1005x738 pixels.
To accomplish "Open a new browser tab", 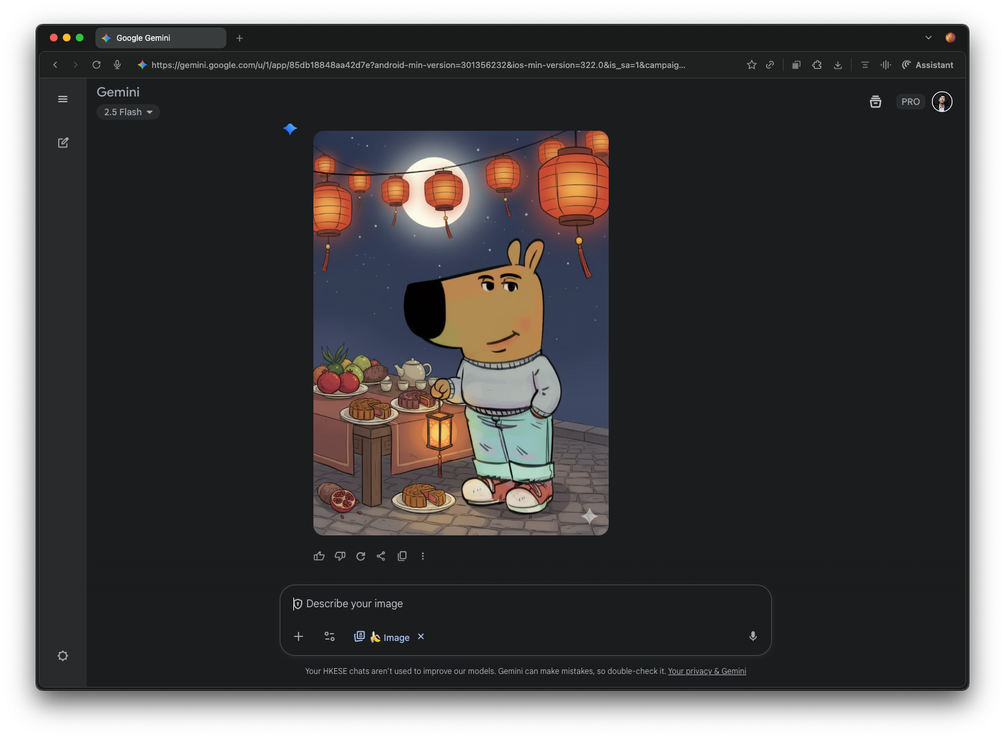I will pyautogui.click(x=240, y=38).
